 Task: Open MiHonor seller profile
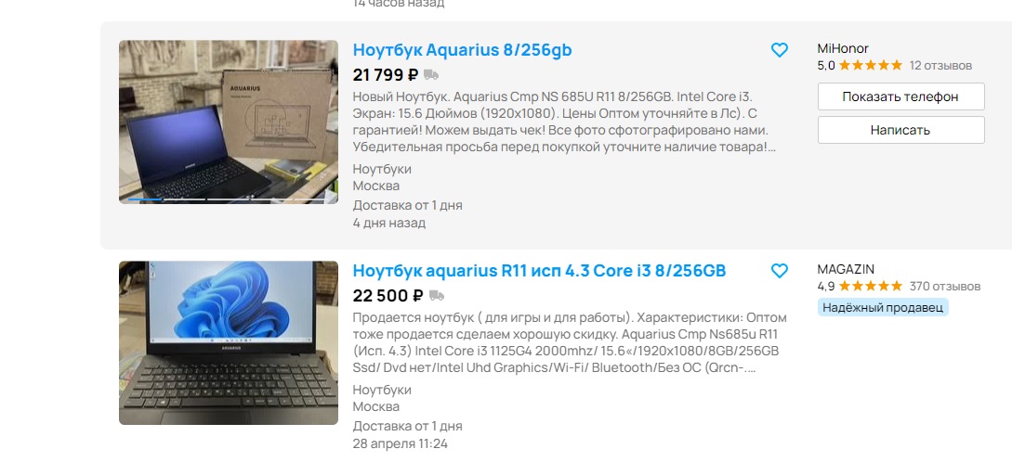pyautogui.click(x=843, y=48)
